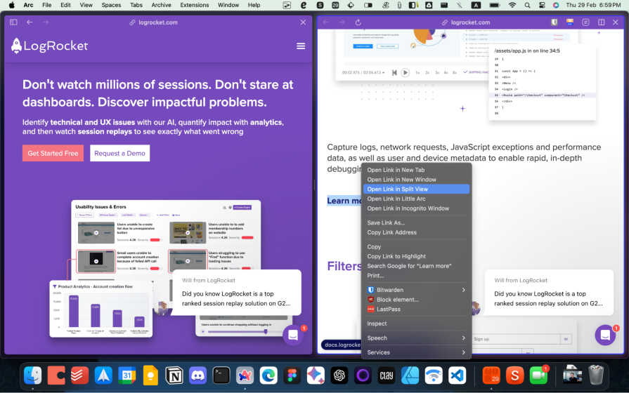Screen dimensions: 629x393
Task: Open the Spaces menu in menu bar
Action: [x=111, y=5]
